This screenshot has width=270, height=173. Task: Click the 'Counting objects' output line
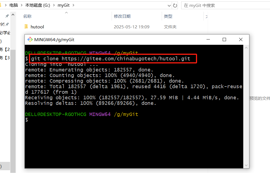[100, 75]
